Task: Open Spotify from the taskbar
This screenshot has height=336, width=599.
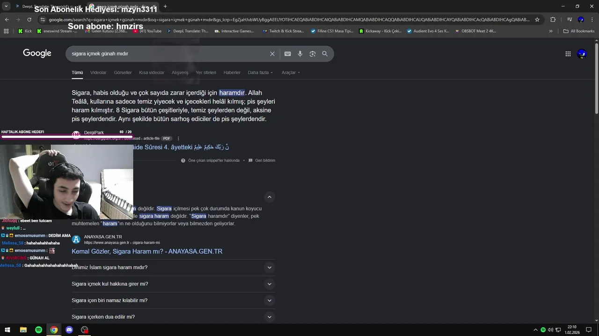Action: [x=38, y=330]
